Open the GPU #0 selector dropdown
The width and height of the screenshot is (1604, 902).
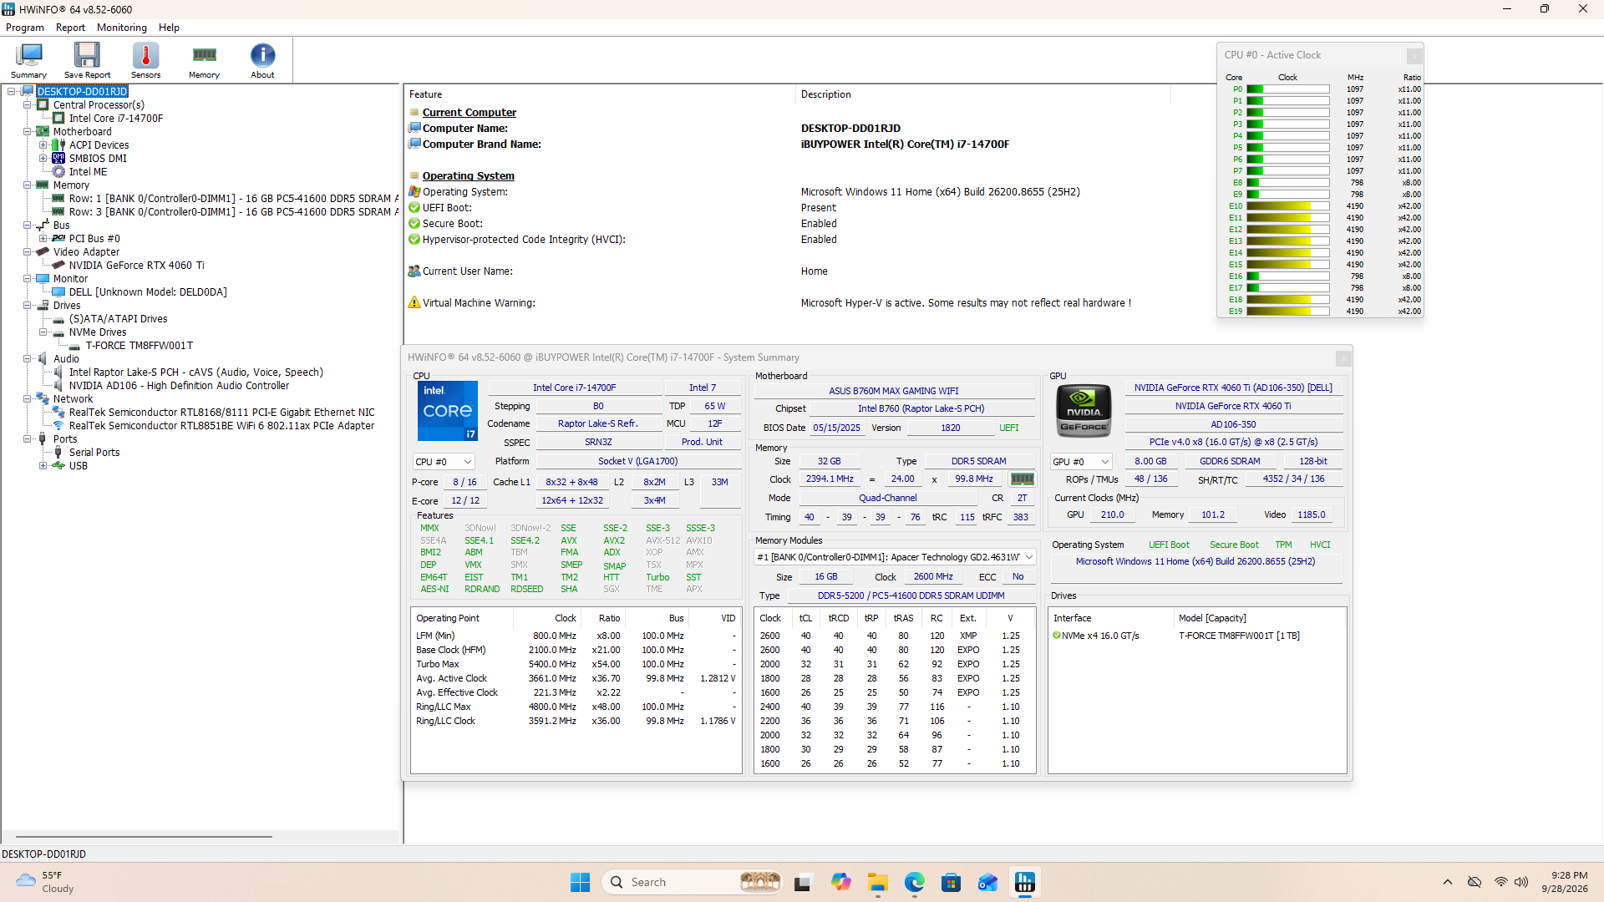pyautogui.click(x=1081, y=461)
